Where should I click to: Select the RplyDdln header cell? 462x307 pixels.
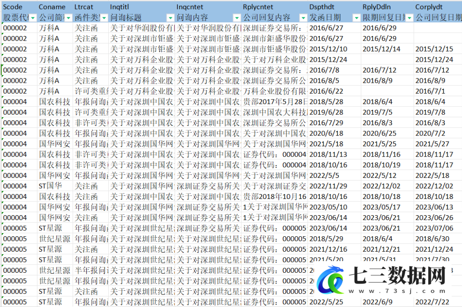[x=388, y=7]
